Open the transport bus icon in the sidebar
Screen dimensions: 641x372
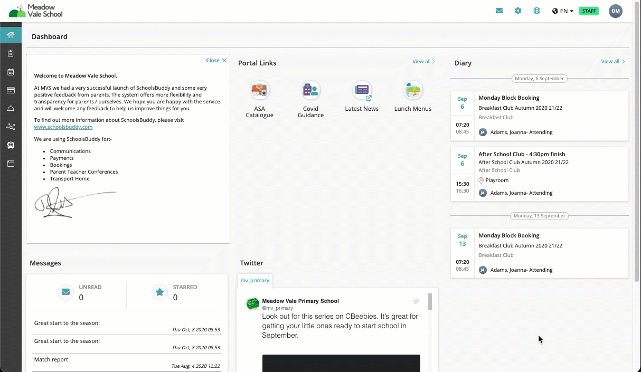pyautogui.click(x=11, y=145)
